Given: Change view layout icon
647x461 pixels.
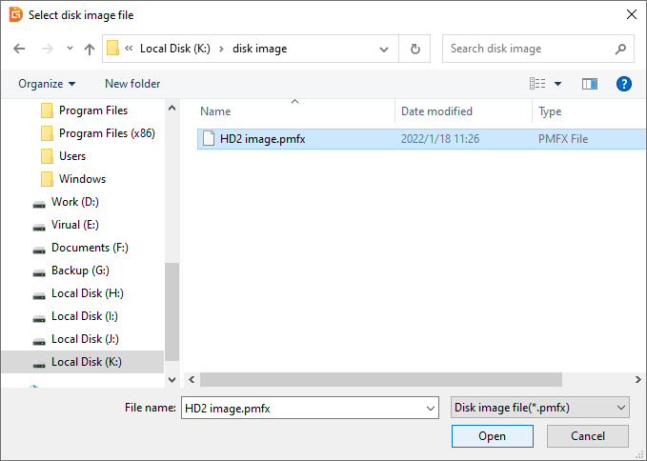Looking at the screenshot, I should coord(537,84).
